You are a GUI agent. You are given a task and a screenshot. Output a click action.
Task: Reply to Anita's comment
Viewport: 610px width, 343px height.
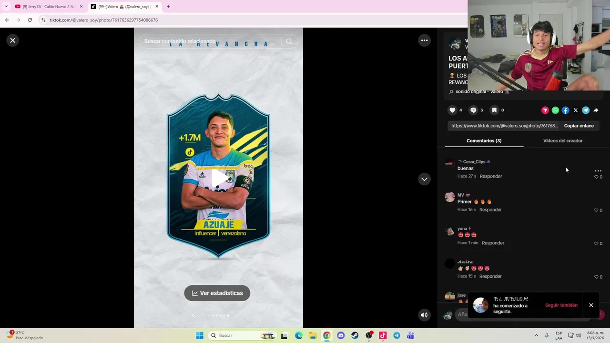[x=490, y=276]
